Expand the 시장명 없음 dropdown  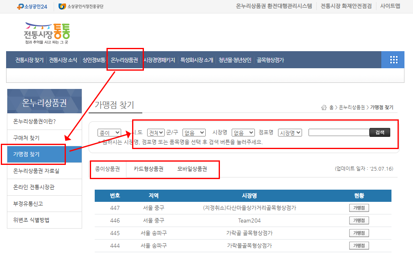243,133
